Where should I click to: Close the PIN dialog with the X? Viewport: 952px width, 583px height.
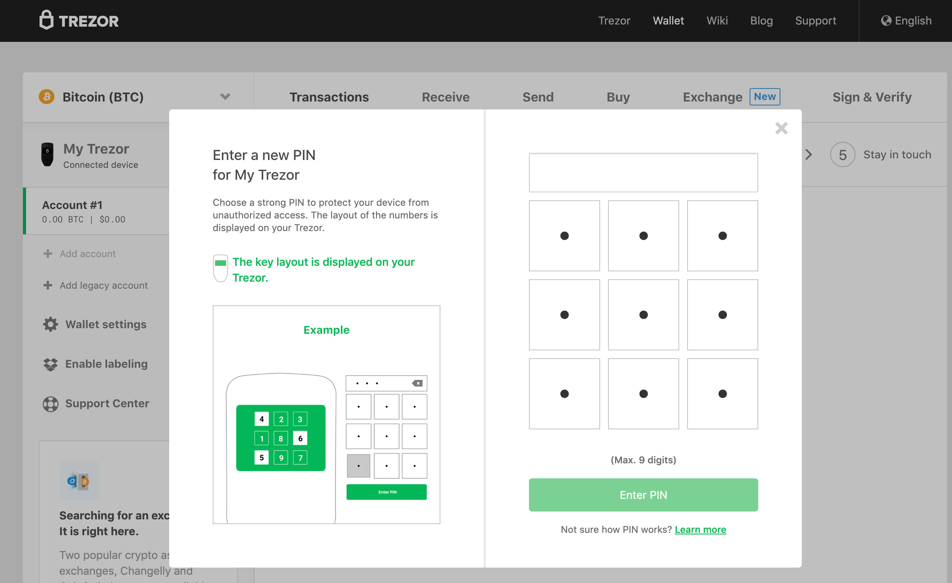(x=781, y=128)
